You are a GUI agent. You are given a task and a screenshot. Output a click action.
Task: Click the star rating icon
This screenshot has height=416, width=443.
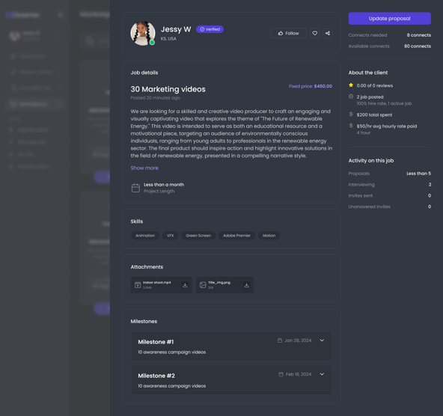(351, 85)
